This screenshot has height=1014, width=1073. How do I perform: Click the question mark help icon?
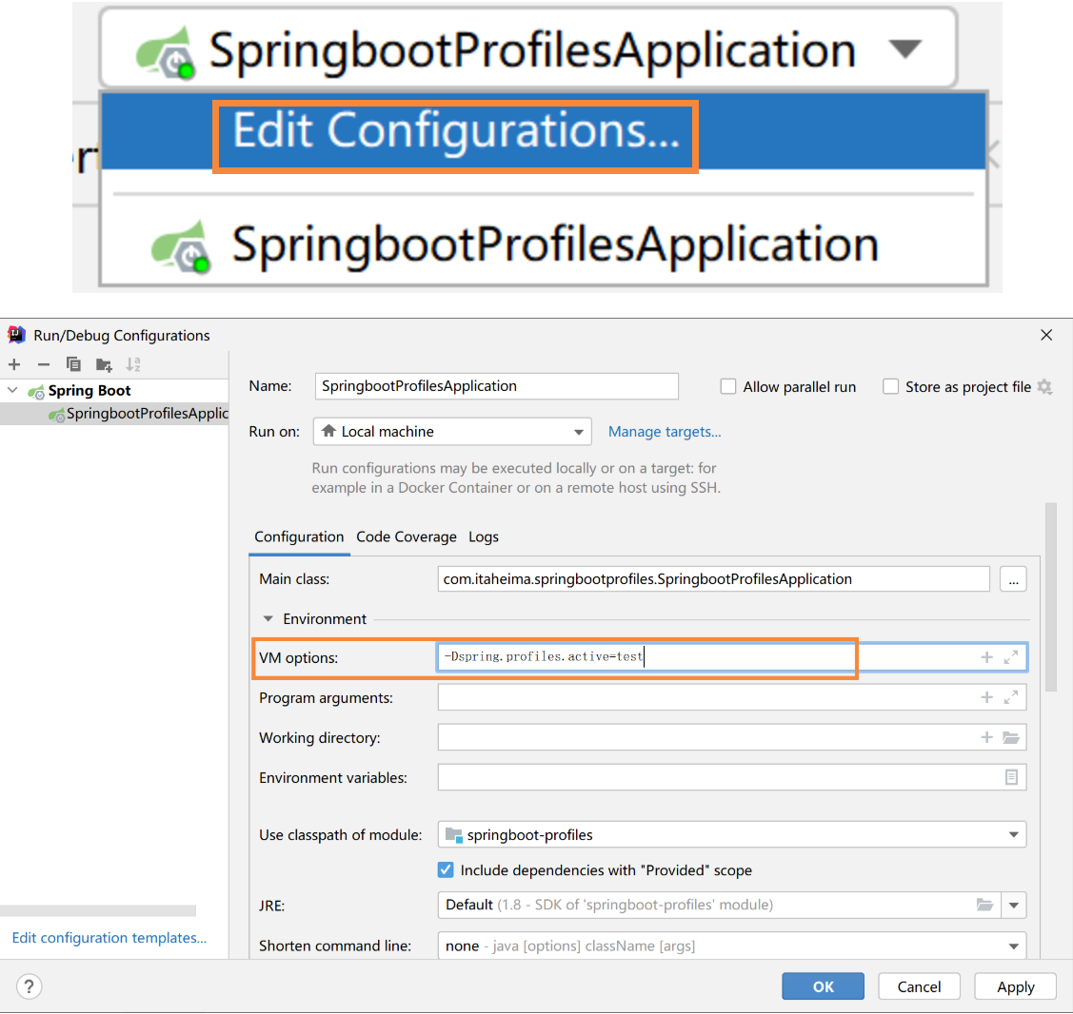[29, 986]
